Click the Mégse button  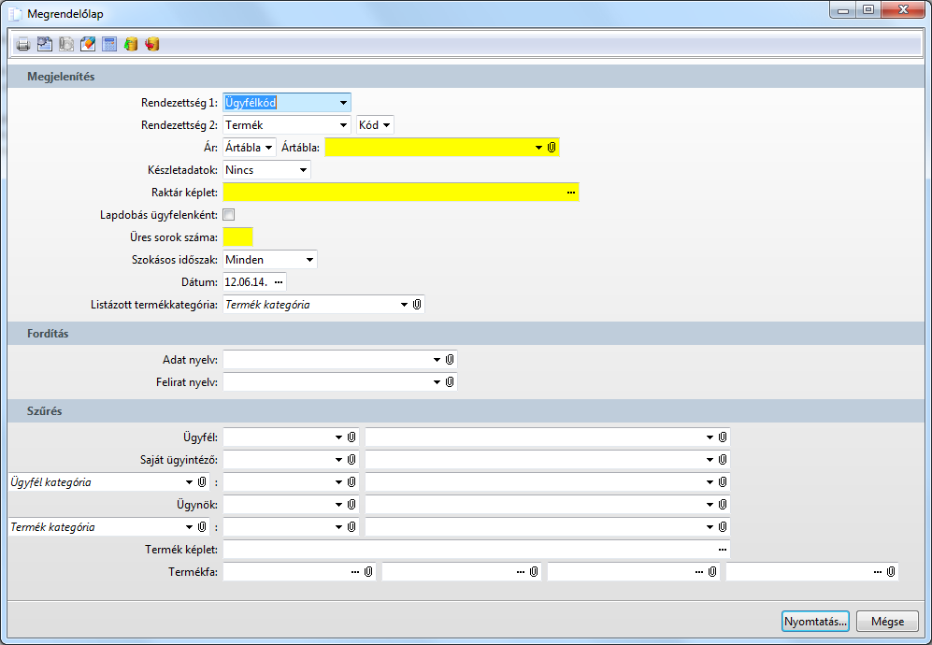887,622
